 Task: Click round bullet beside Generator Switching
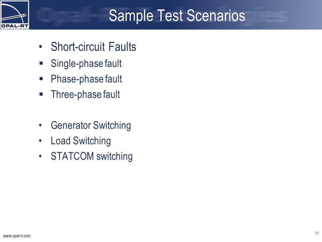pos(41,125)
